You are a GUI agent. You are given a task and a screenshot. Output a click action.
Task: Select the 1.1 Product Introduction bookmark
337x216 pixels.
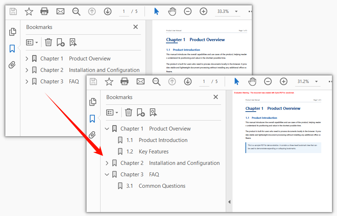[x=157, y=140]
